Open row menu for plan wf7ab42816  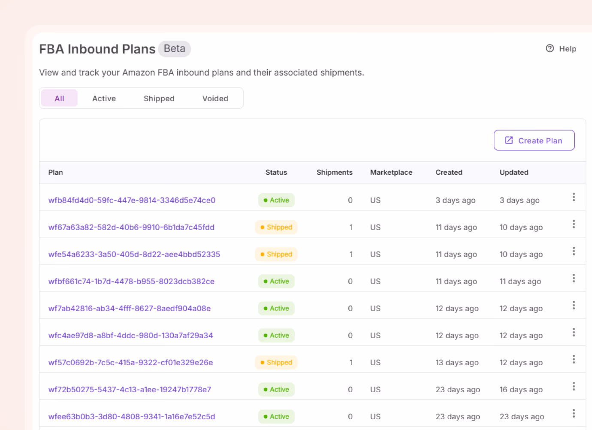[x=574, y=305]
